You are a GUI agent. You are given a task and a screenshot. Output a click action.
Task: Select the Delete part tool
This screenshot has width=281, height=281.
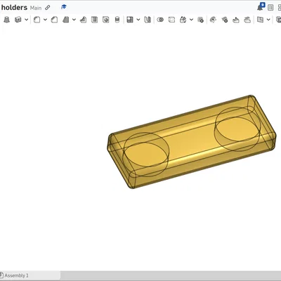click(x=200, y=20)
